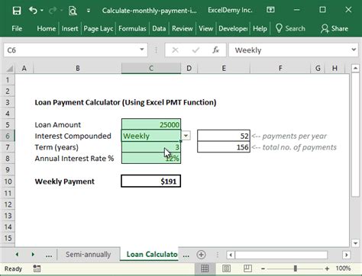Click the Share button

[335, 28]
